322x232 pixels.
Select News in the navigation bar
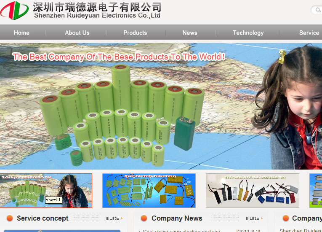pyautogui.click(x=190, y=32)
